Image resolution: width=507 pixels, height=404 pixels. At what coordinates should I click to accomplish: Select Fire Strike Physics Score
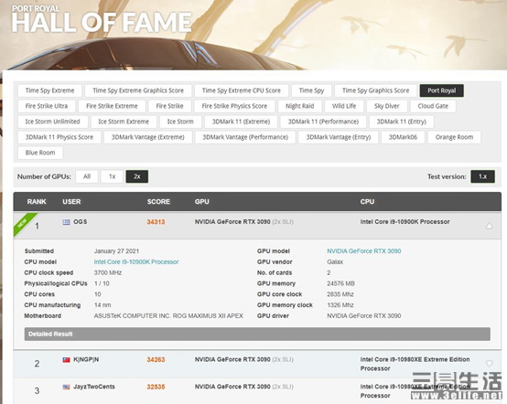tap(234, 106)
